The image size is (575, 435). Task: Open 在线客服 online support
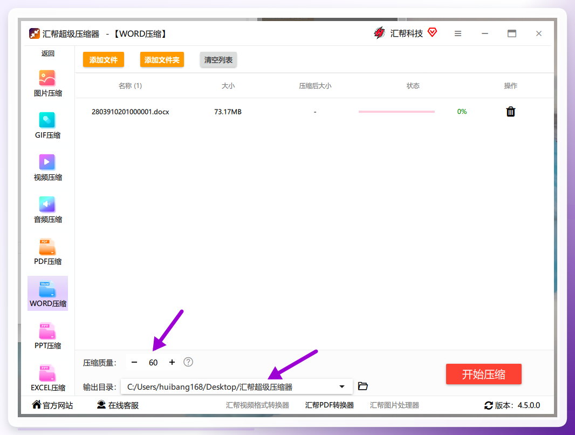118,405
